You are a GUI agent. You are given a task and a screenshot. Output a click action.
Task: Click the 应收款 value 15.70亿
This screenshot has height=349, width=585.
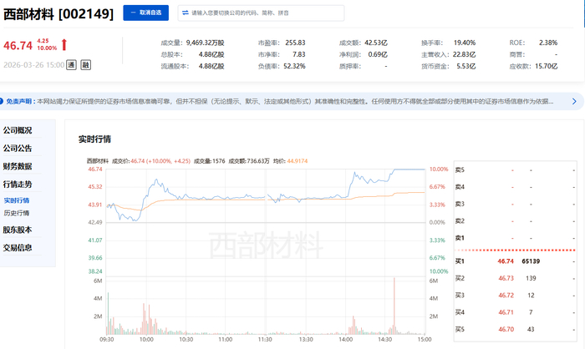click(547, 66)
